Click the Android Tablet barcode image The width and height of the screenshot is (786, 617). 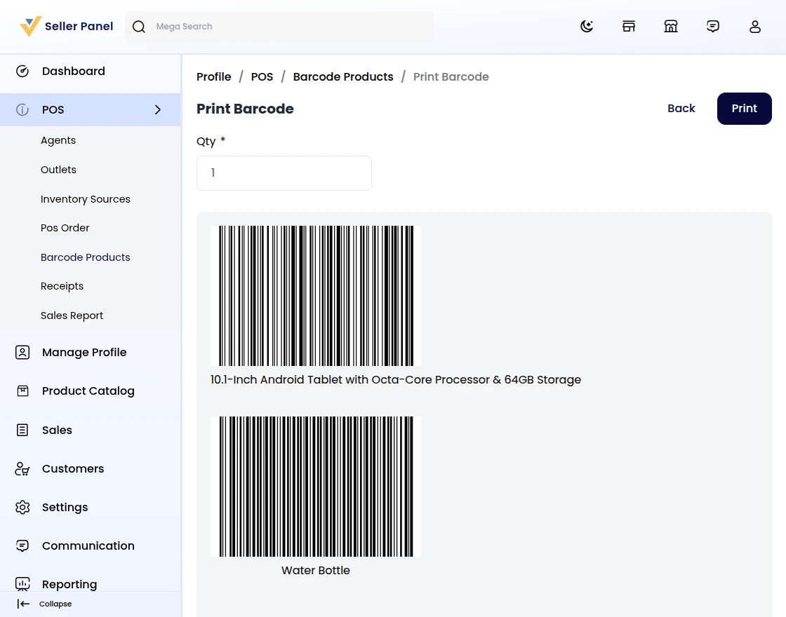coord(316,295)
